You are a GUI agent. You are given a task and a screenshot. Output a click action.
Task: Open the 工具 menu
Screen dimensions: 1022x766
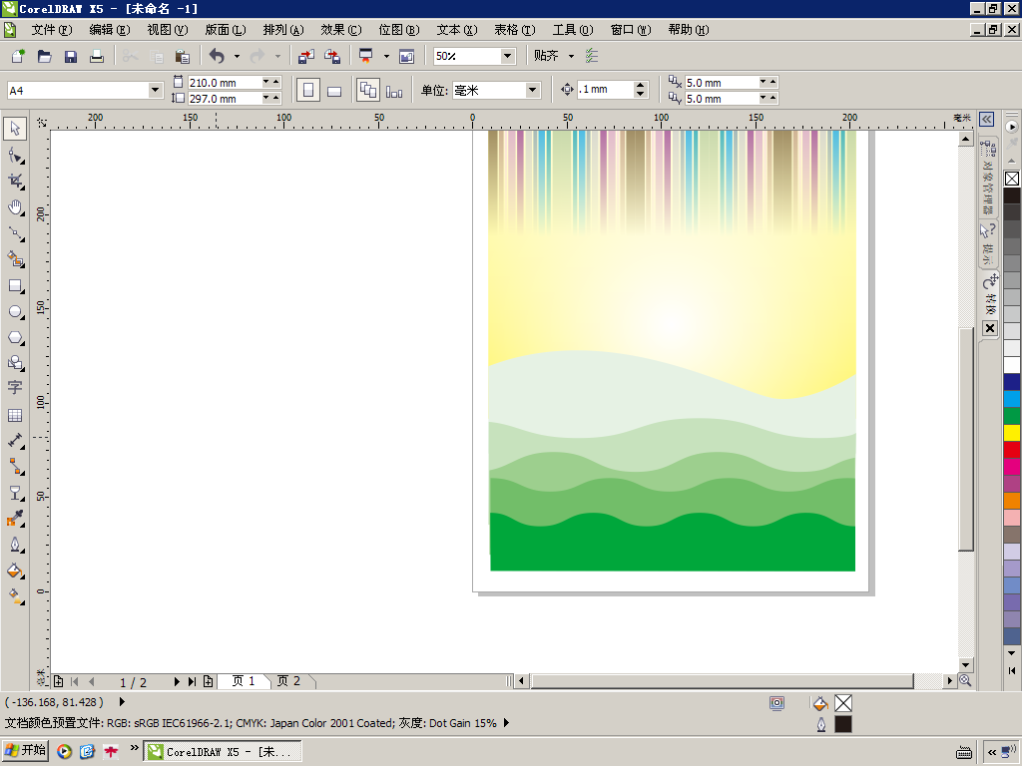tap(573, 30)
